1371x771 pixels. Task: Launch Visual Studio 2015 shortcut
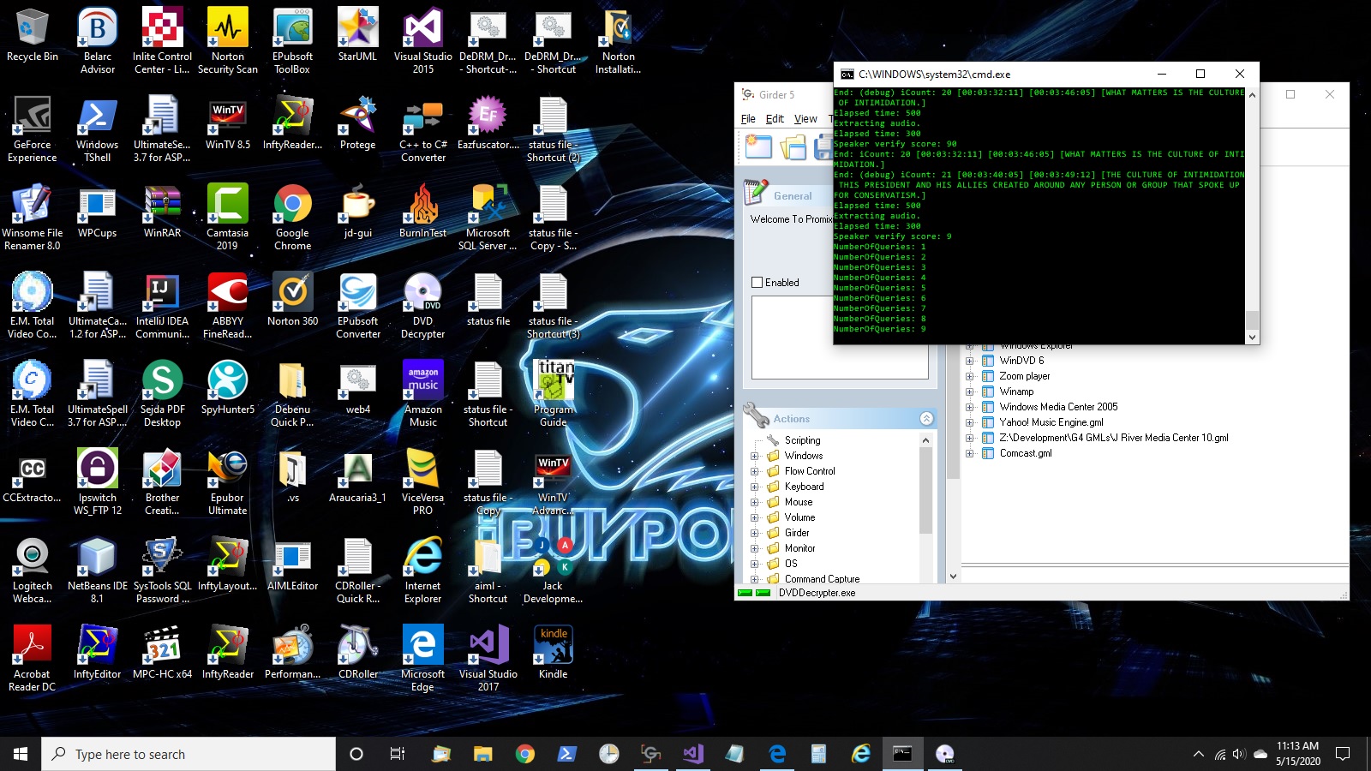coord(423,41)
